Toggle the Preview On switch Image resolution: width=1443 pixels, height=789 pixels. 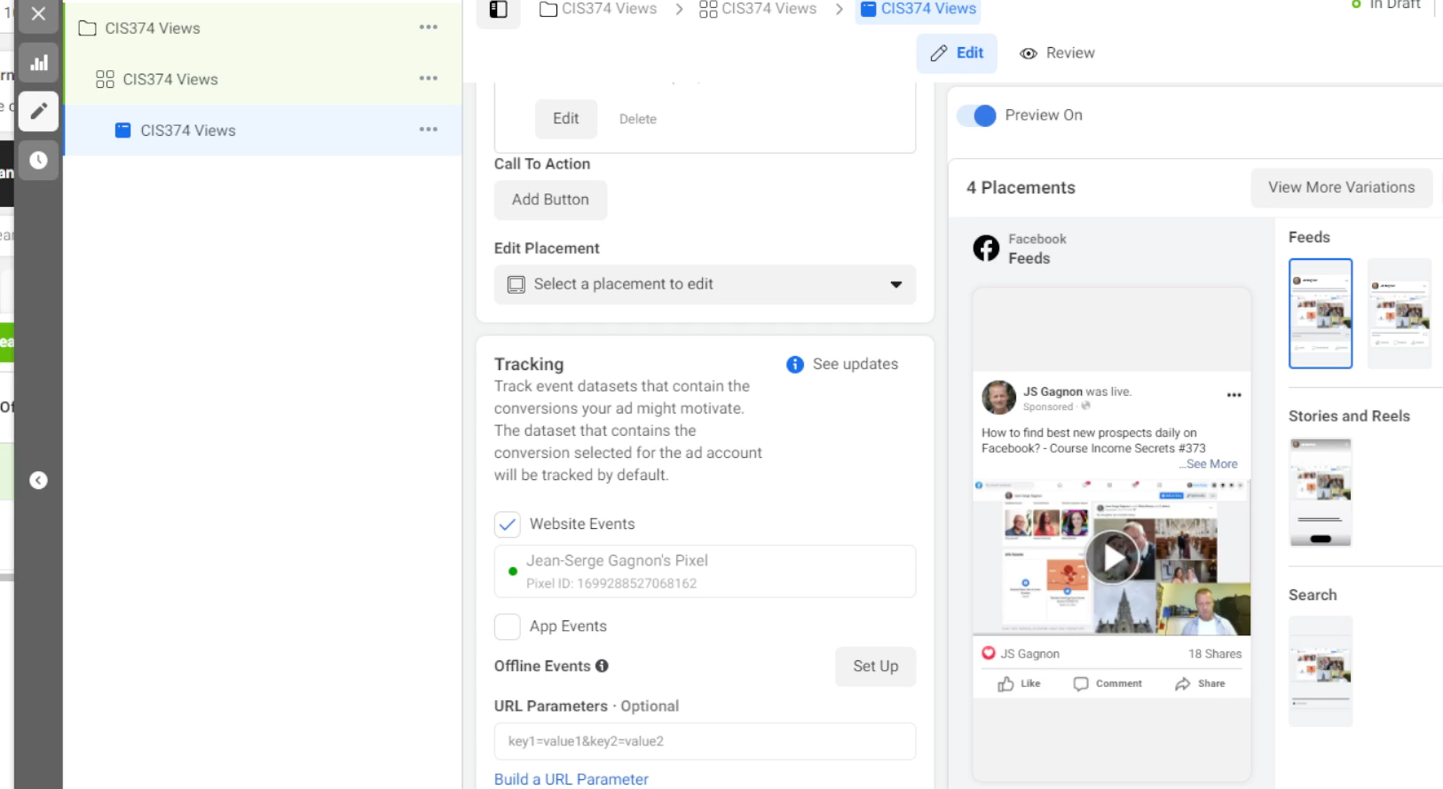tap(977, 115)
